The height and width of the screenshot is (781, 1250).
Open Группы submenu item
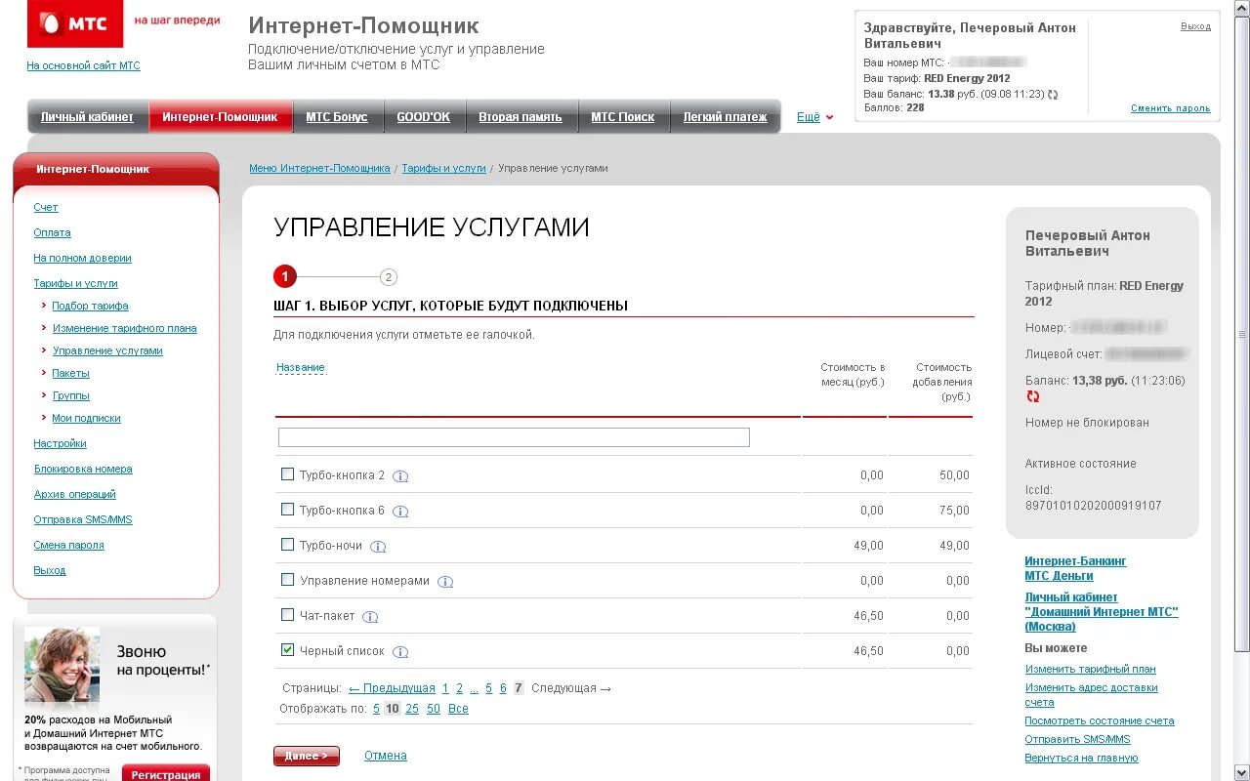click(x=71, y=395)
